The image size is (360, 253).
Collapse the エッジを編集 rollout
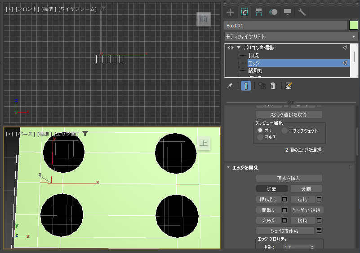point(228,167)
